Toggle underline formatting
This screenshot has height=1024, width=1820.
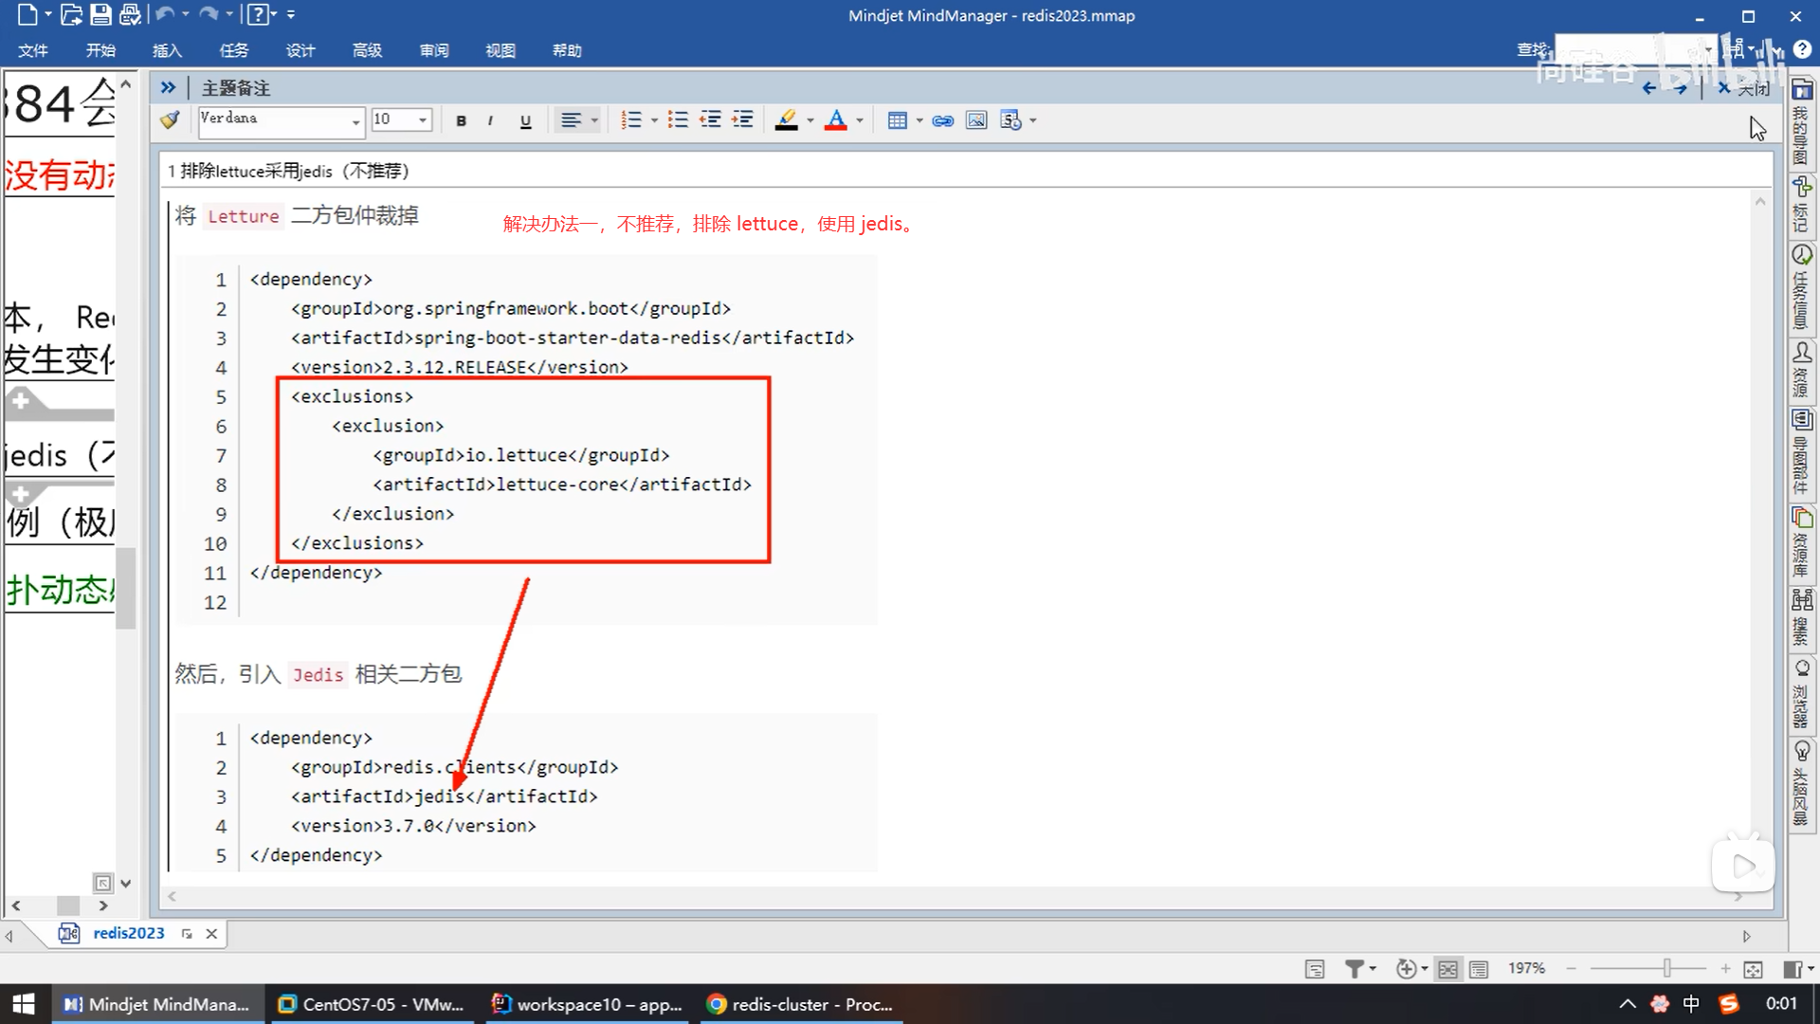[x=525, y=120]
